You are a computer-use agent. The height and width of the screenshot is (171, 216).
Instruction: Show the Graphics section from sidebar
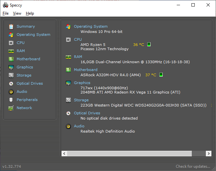(x=25, y=67)
